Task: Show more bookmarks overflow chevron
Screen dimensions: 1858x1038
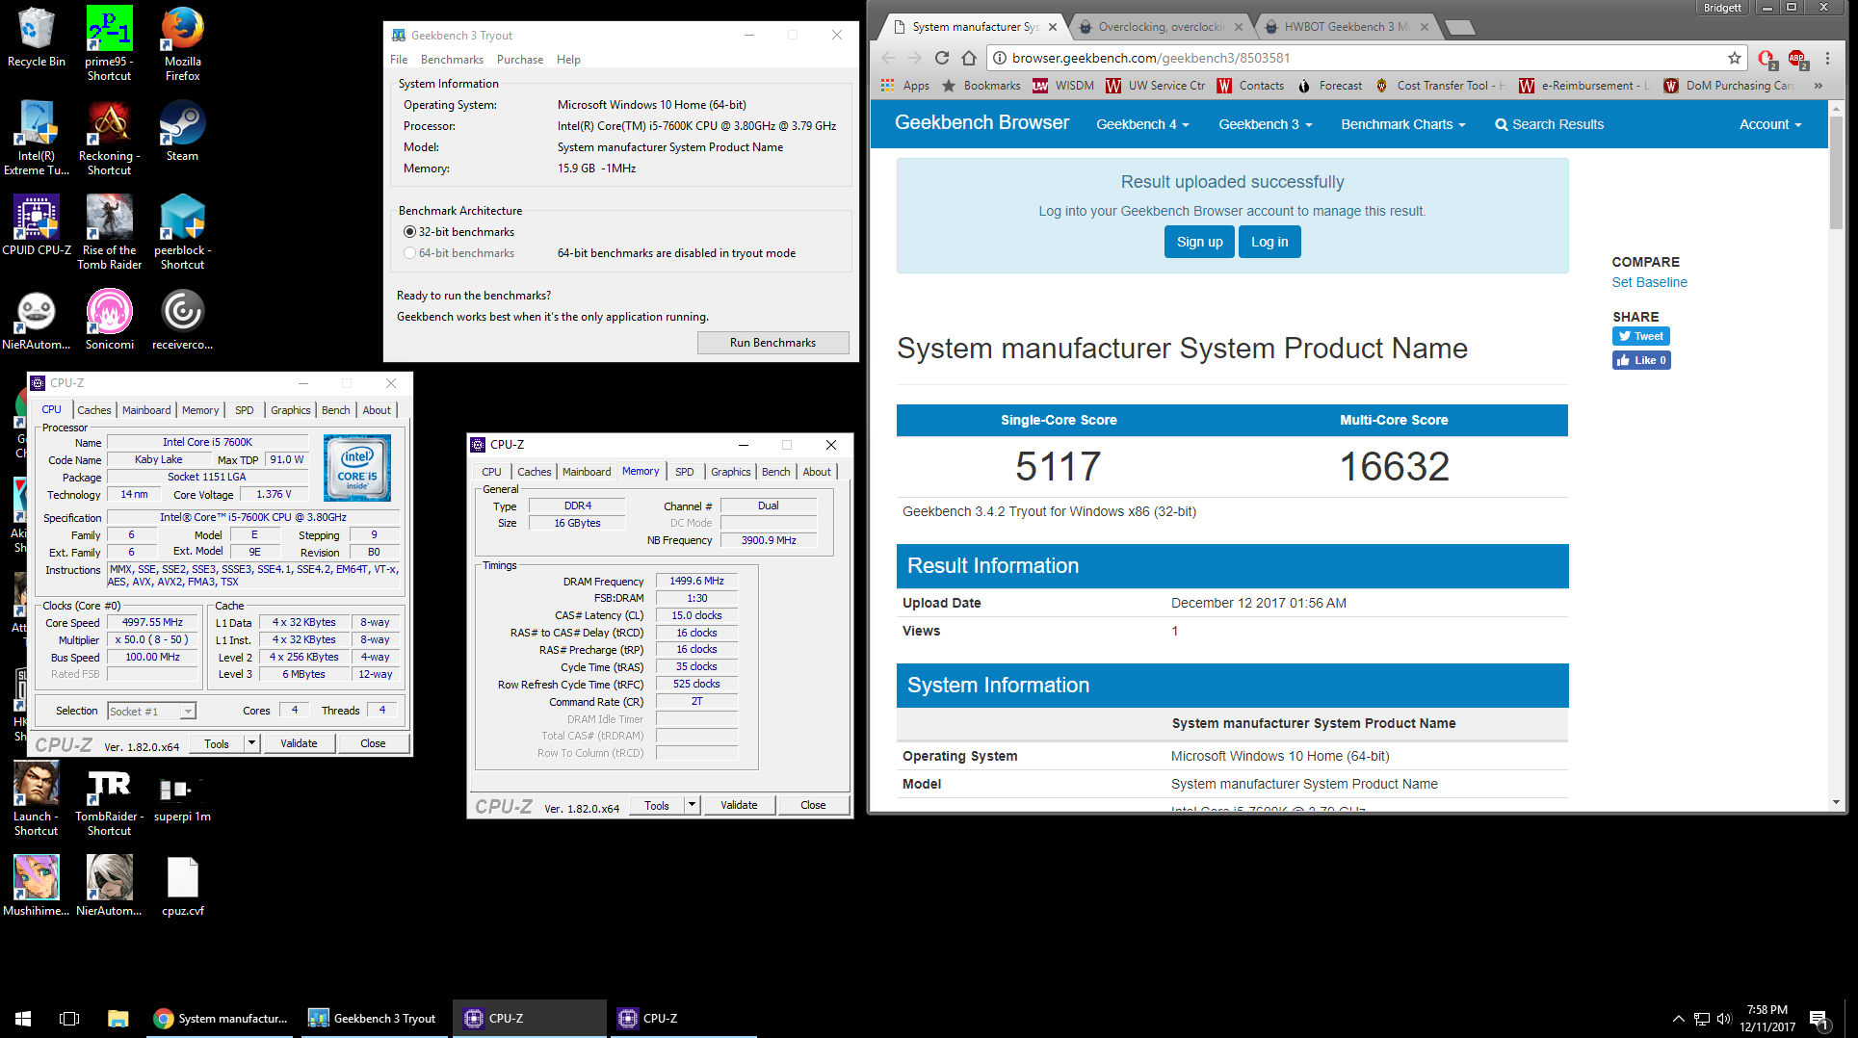Action: [1818, 86]
